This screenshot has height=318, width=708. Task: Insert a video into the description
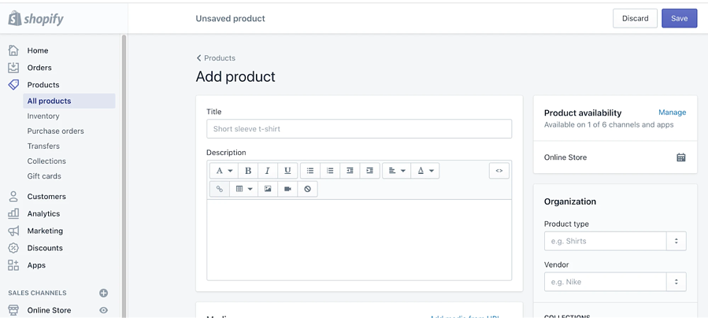pyautogui.click(x=287, y=189)
